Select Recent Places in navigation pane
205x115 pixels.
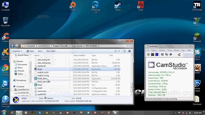click(x=21, y=55)
